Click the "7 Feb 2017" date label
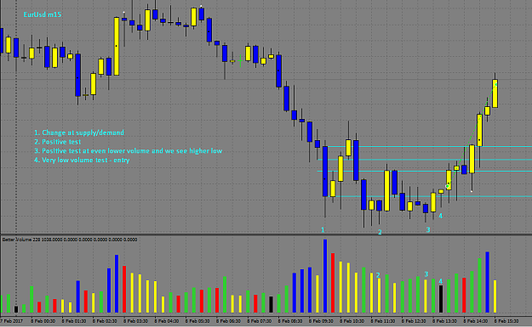 point(12,321)
